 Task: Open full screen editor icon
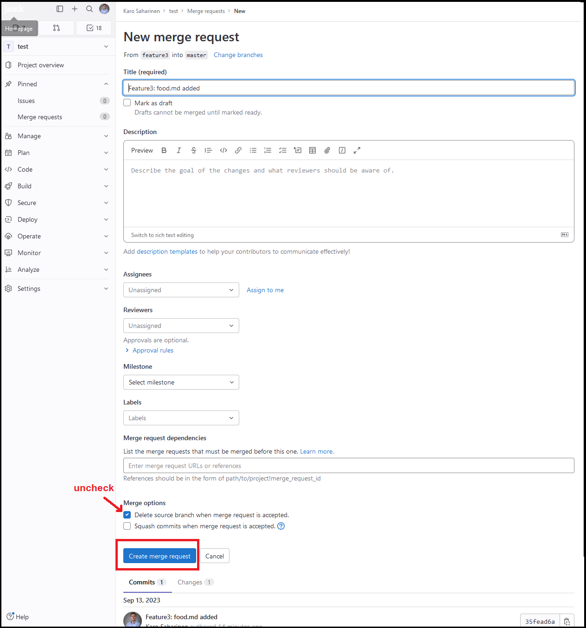[x=357, y=150]
